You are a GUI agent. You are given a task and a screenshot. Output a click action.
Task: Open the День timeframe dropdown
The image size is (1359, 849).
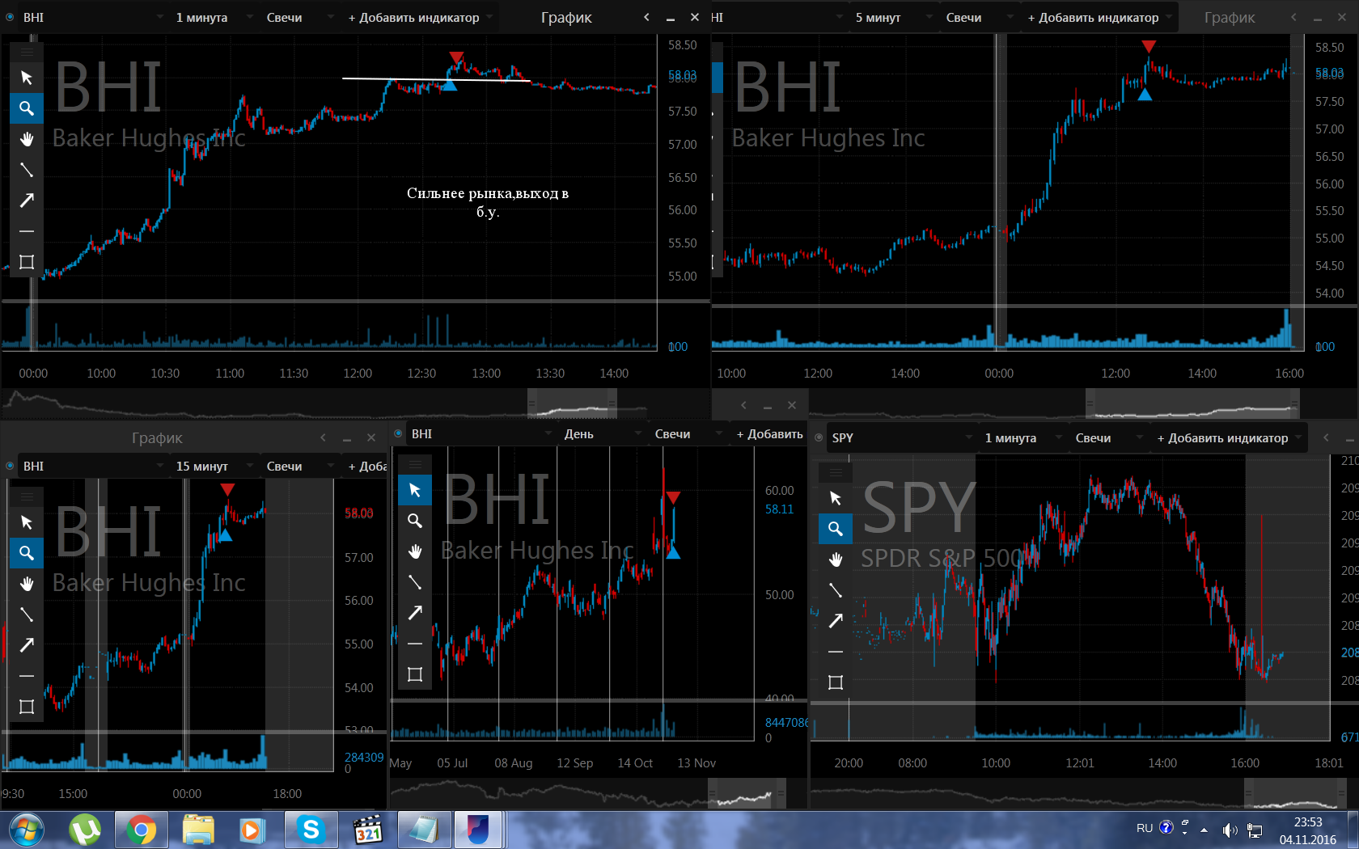tap(602, 433)
